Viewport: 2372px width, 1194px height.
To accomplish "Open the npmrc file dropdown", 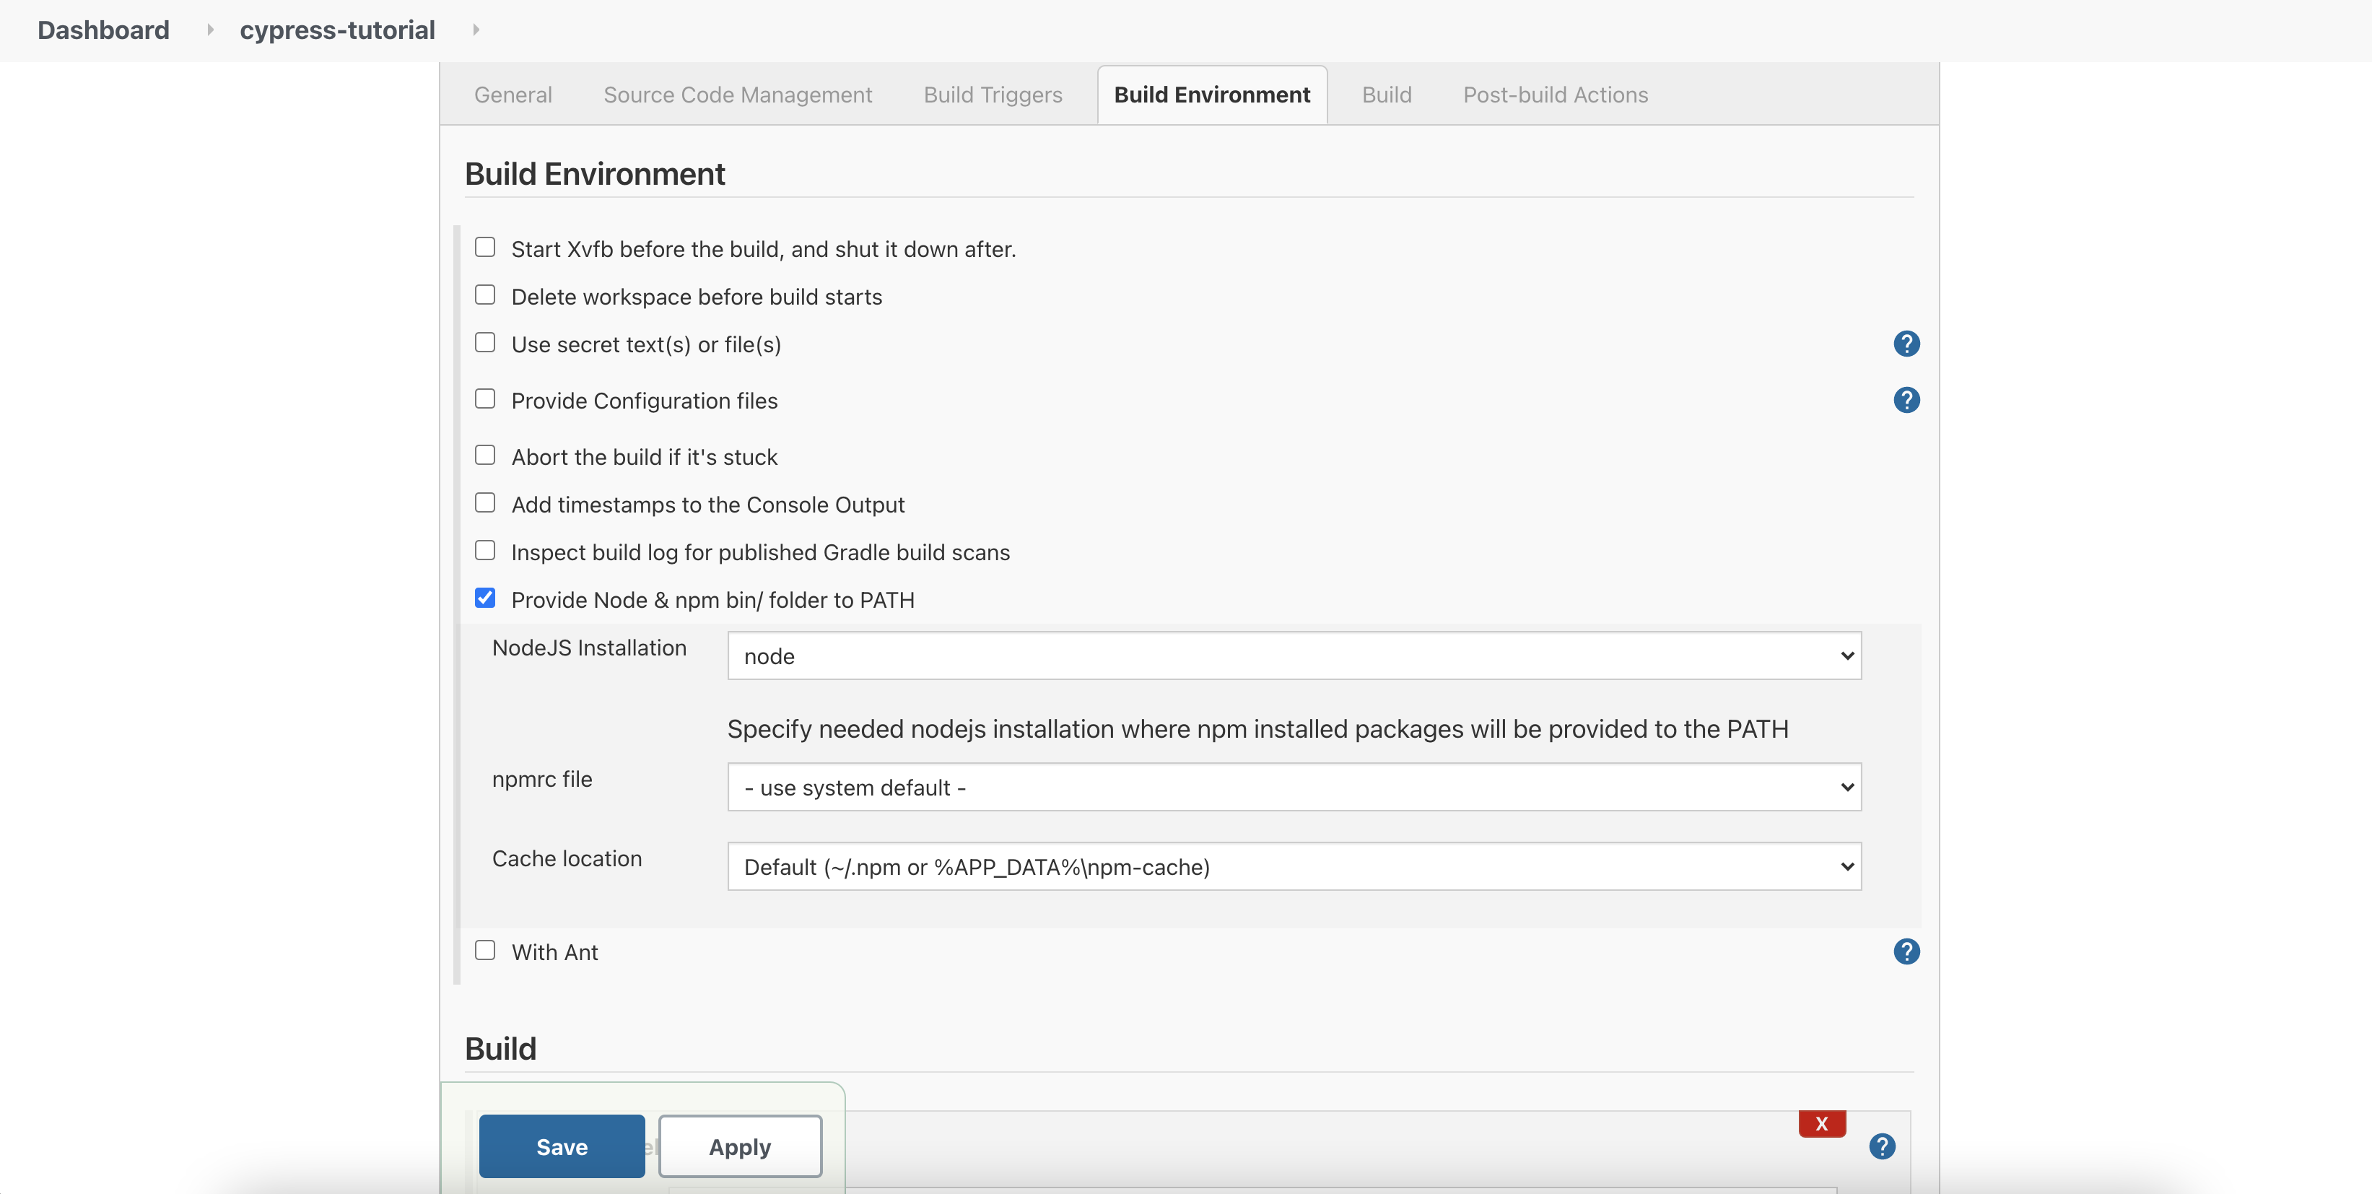I will [x=1293, y=787].
